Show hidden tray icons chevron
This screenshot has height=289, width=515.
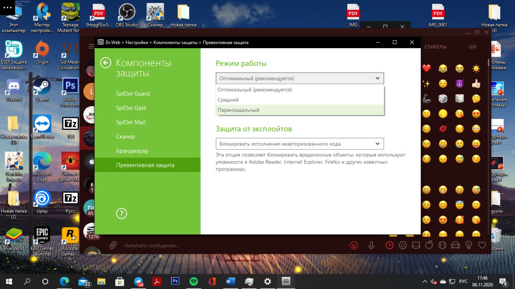425,281
